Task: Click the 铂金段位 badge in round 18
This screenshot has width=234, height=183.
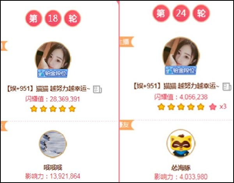Action: [x=53, y=73]
